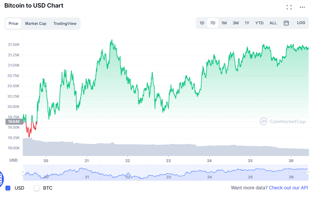
Task: Open the calendar date range picker
Action: point(286,23)
